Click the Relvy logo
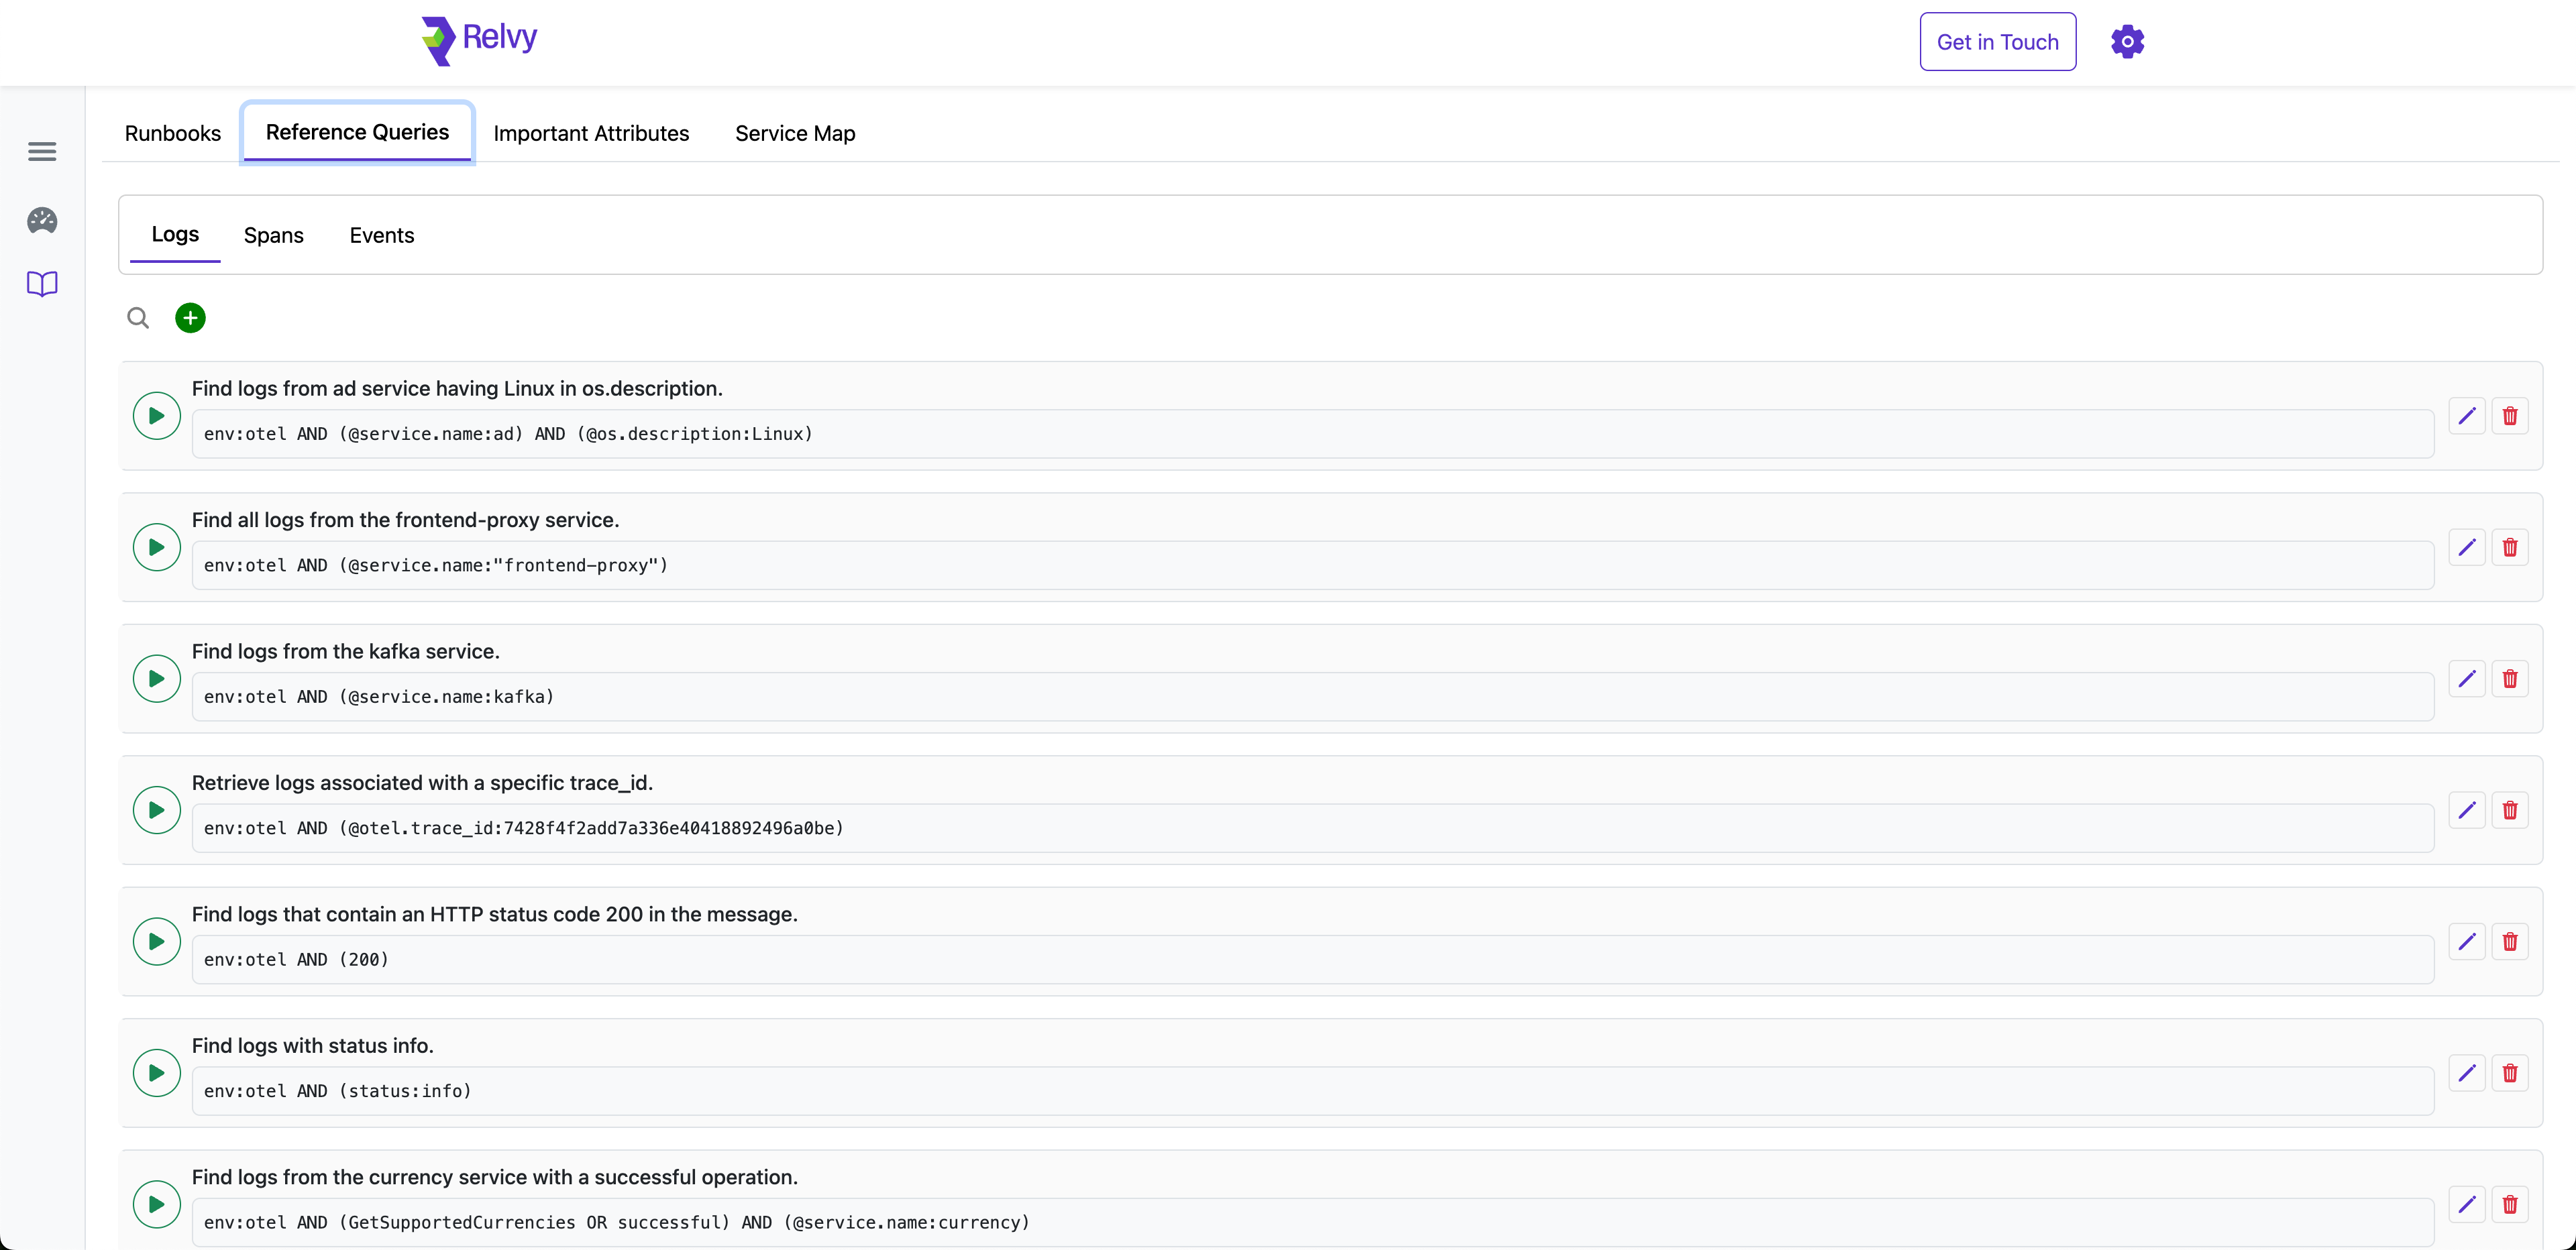 tap(479, 40)
